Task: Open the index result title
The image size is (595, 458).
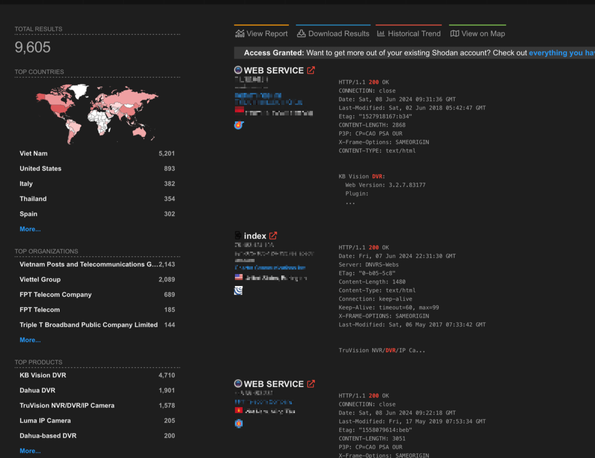Action: (x=255, y=236)
